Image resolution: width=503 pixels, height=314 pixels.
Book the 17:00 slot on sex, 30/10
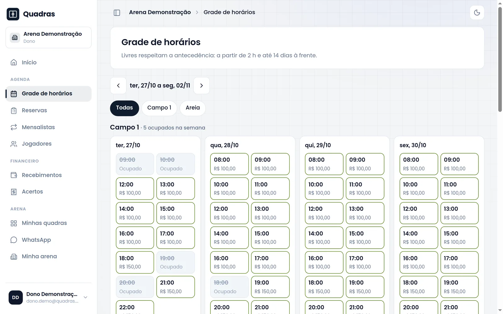click(460, 262)
